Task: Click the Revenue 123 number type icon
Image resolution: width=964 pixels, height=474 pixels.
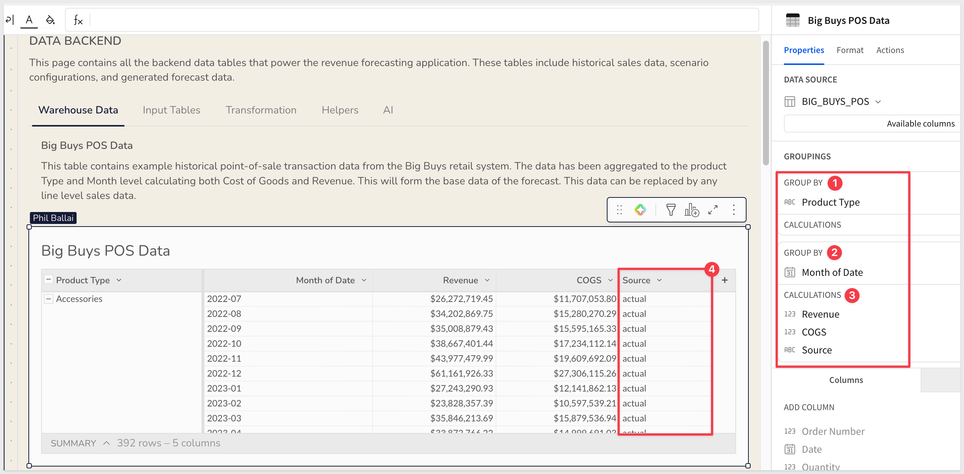Action: (x=790, y=314)
